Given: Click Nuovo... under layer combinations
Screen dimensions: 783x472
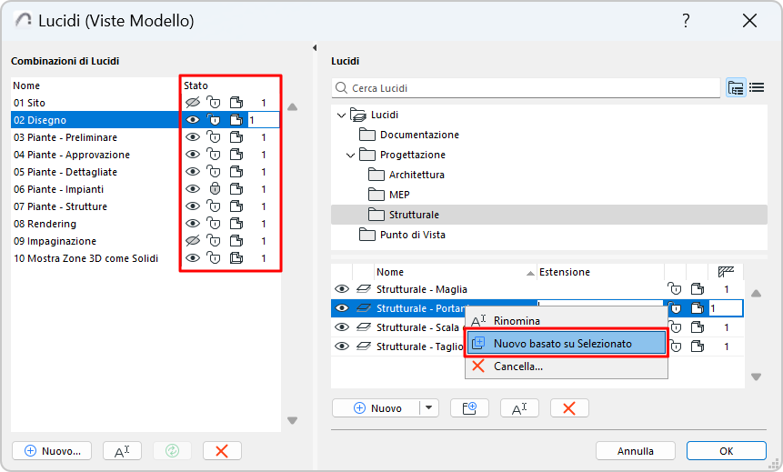Looking at the screenshot, I should (52, 450).
